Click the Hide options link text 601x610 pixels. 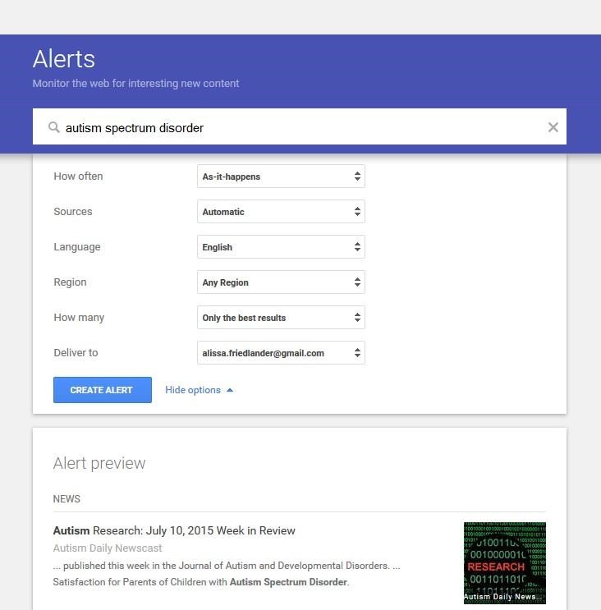coord(193,390)
